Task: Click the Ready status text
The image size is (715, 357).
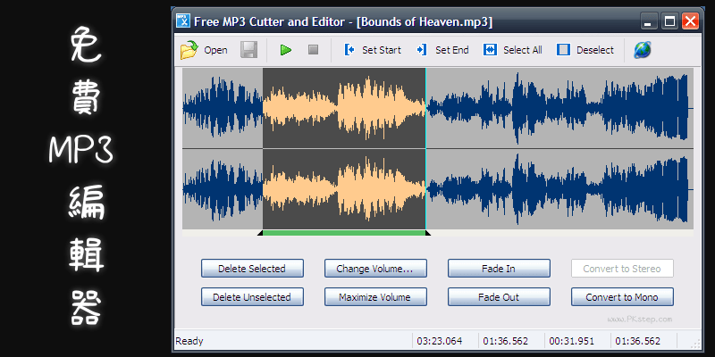Action: (x=189, y=341)
